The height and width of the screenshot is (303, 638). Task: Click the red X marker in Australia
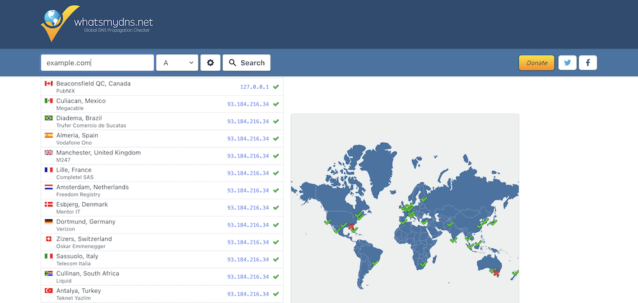(x=496, y=273)
